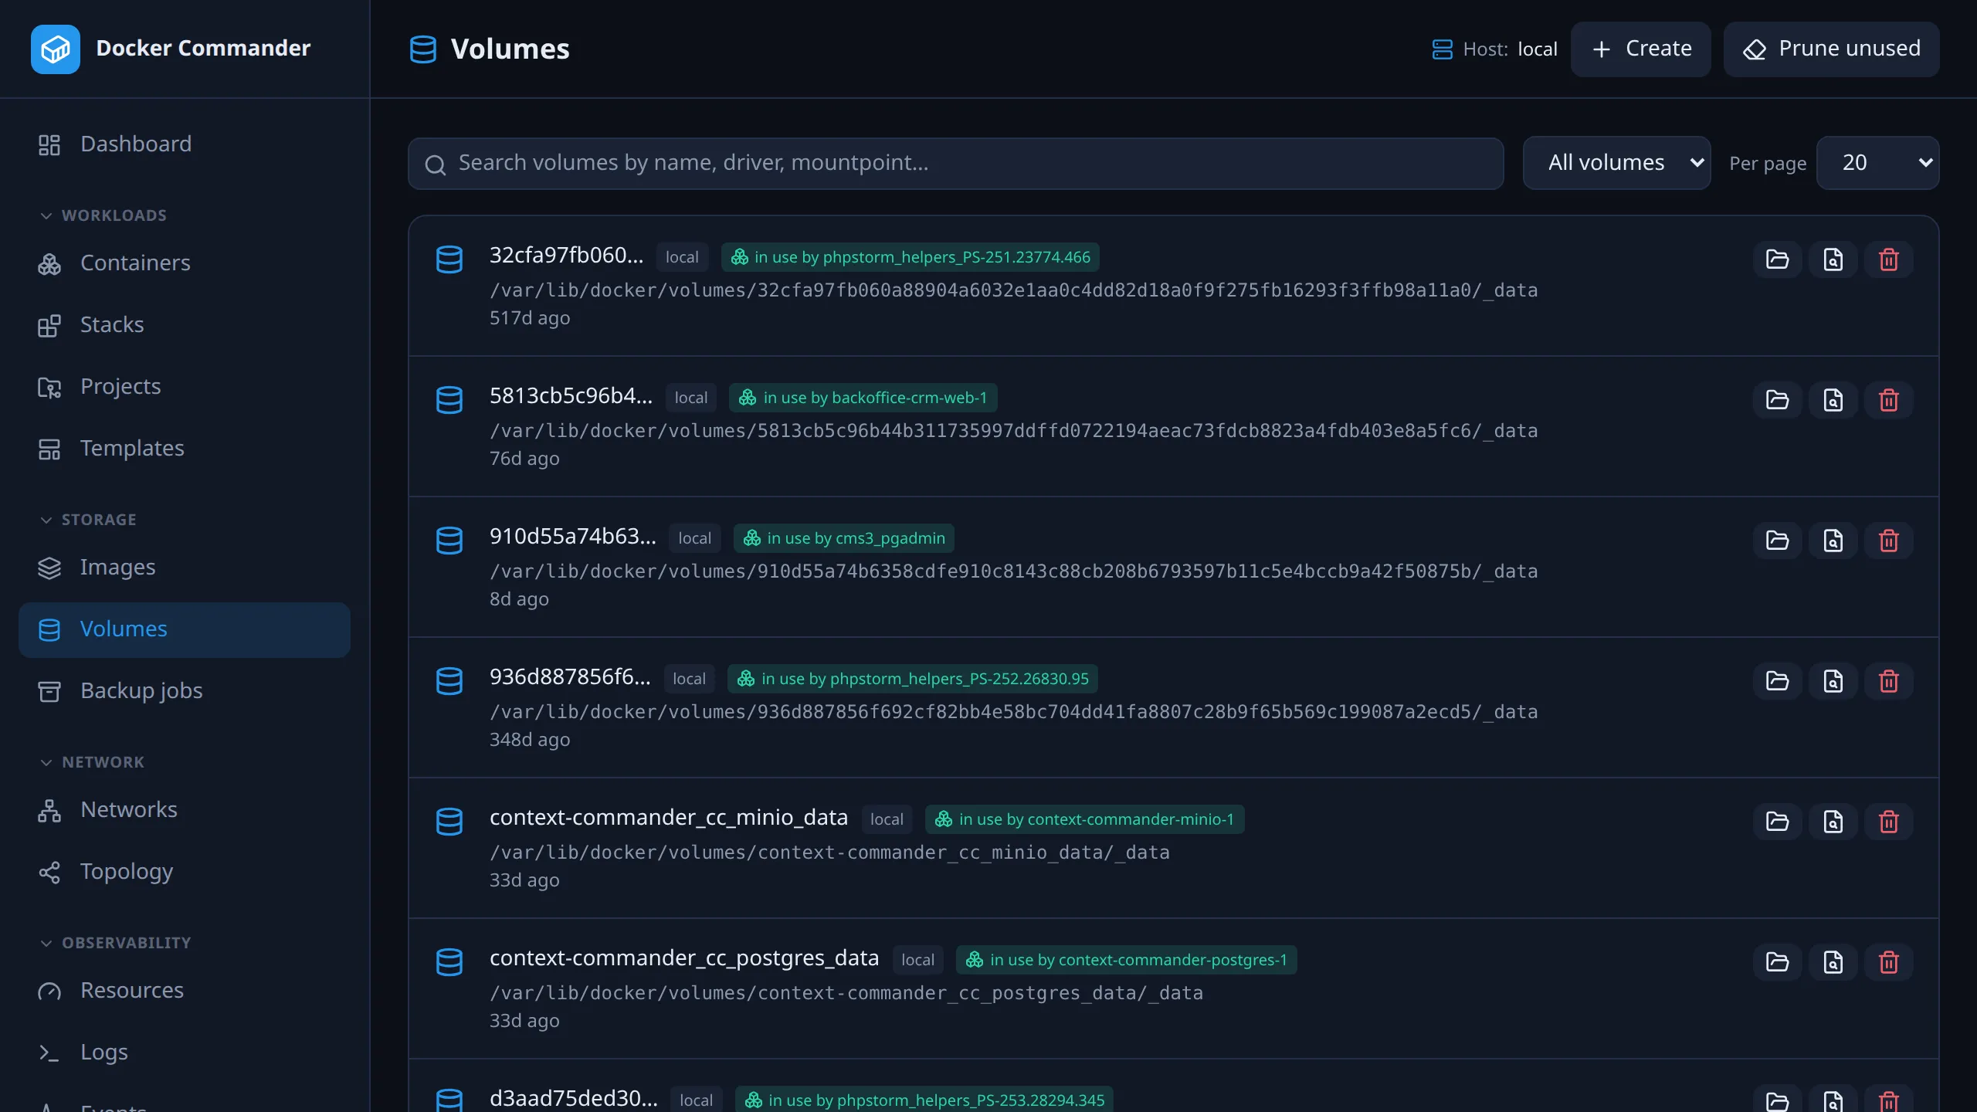Open the Per page dropdown
The height and width of the screenshot is (1112, 1977).
(x=1877, y=163)
